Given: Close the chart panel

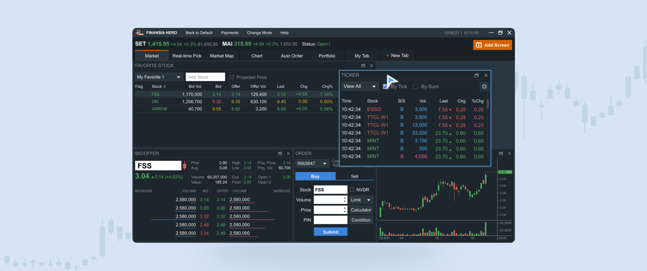Looking at the screenshot, I should pos(509,154).
